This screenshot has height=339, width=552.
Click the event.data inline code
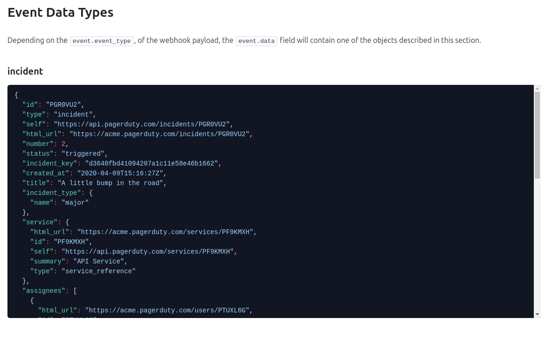pyautogui.click(x=256, y=41)
